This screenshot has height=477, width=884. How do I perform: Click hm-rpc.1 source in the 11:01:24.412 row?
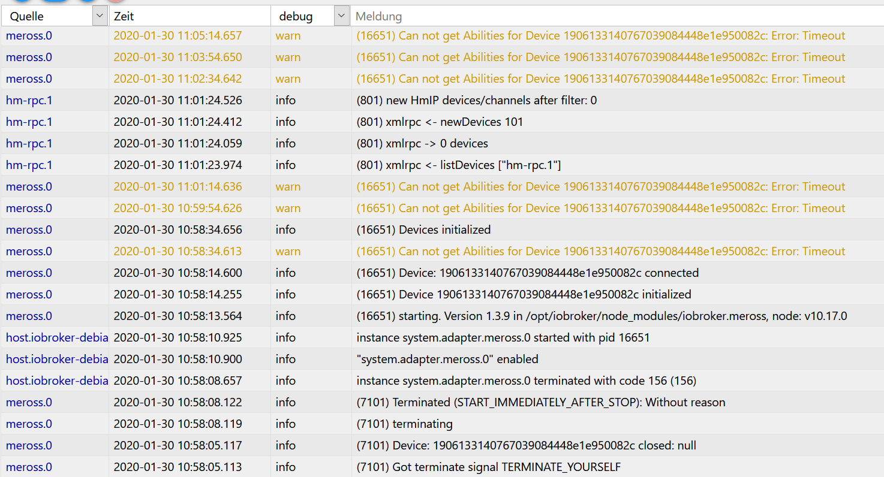coord(29,122)
